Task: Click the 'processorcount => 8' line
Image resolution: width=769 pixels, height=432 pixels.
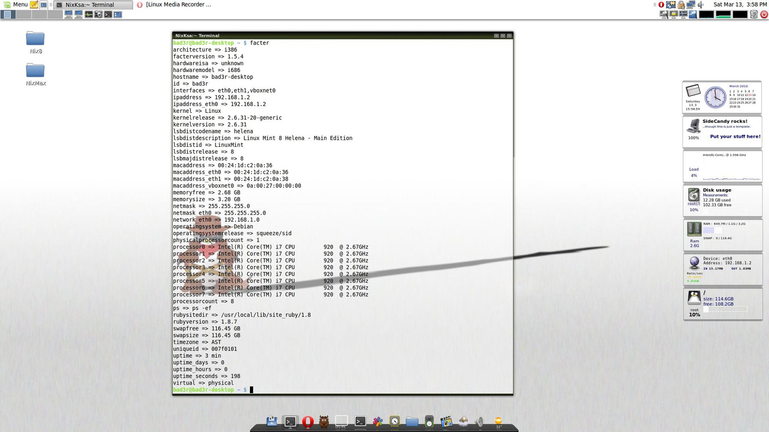Action: [203, 301]
